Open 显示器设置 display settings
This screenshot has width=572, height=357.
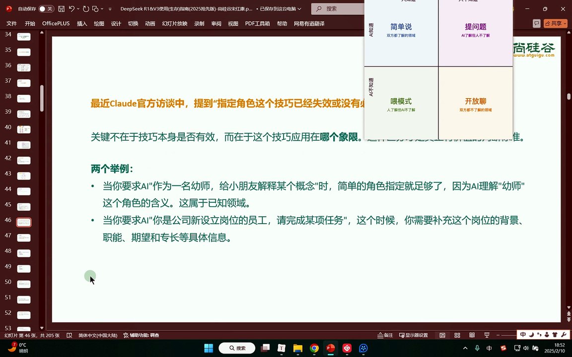click(x=413, y=335)
